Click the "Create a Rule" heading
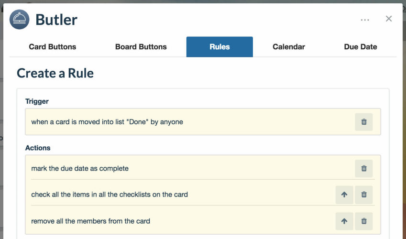Image resolution: width=406 pixels, height=239 pixels. (x=55, y=73)
